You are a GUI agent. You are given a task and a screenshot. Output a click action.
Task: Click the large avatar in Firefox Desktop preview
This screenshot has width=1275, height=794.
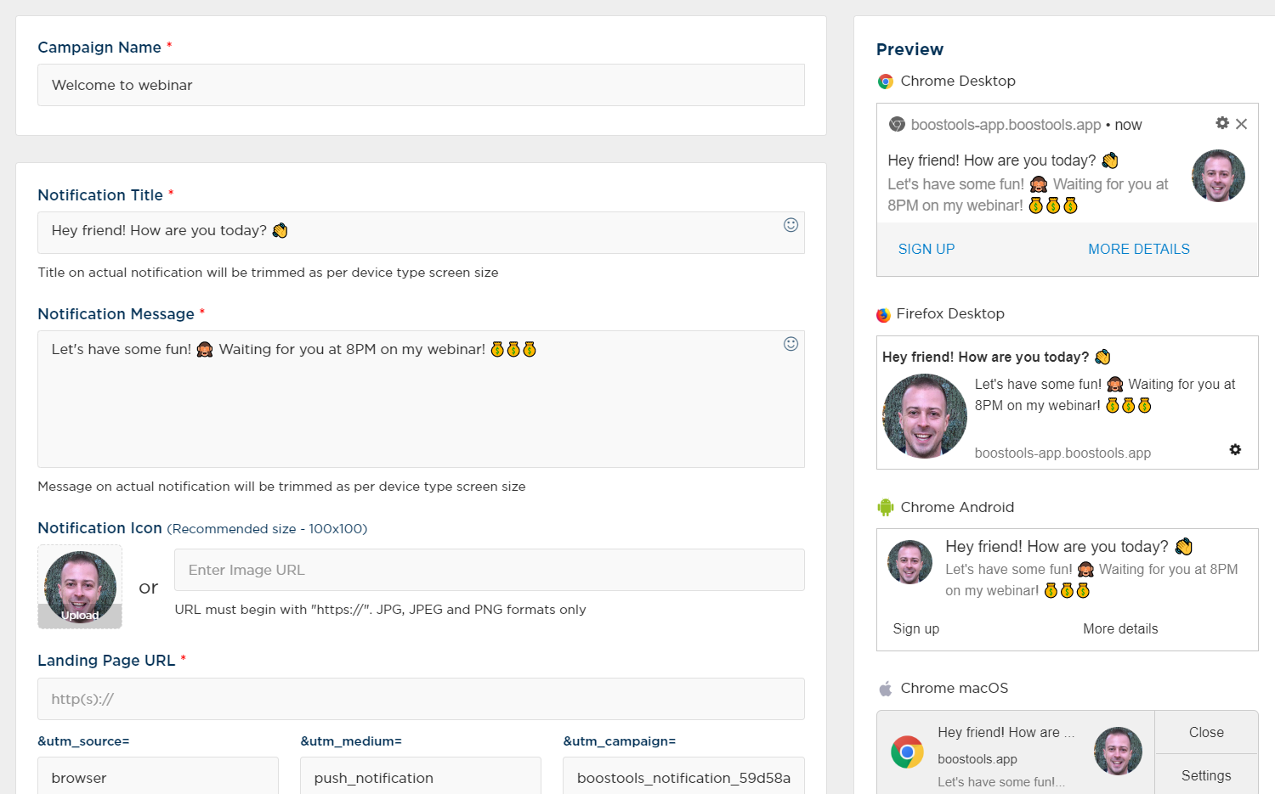(x=925, y=416)
